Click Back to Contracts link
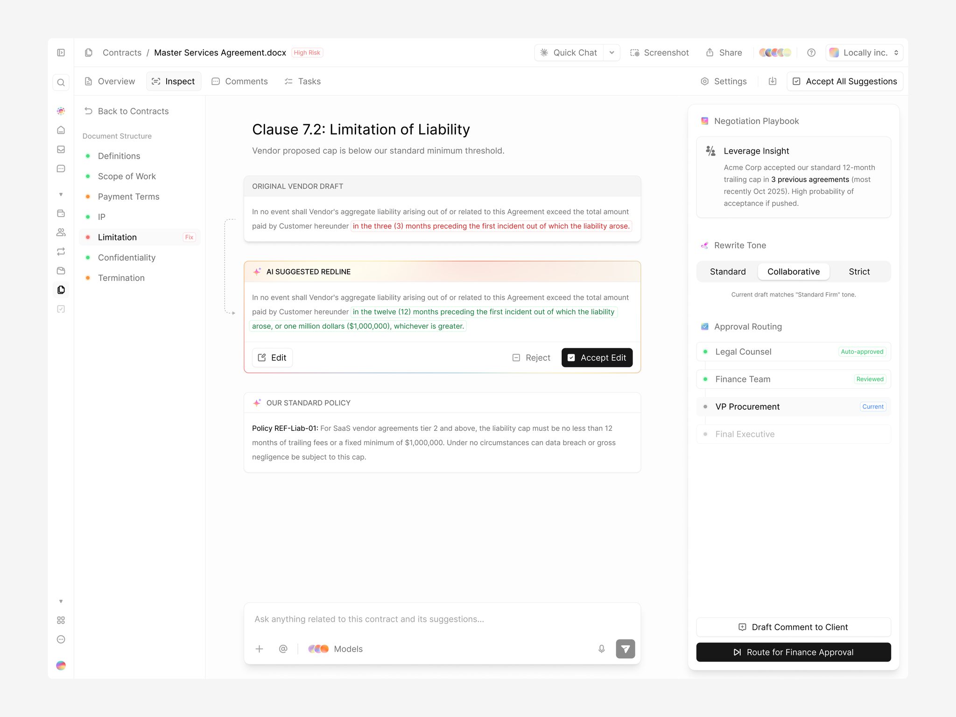Viewport: 956px width, 717px height. click(127, 111)
